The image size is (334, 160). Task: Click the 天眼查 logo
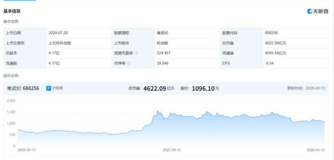coord(318,11)
